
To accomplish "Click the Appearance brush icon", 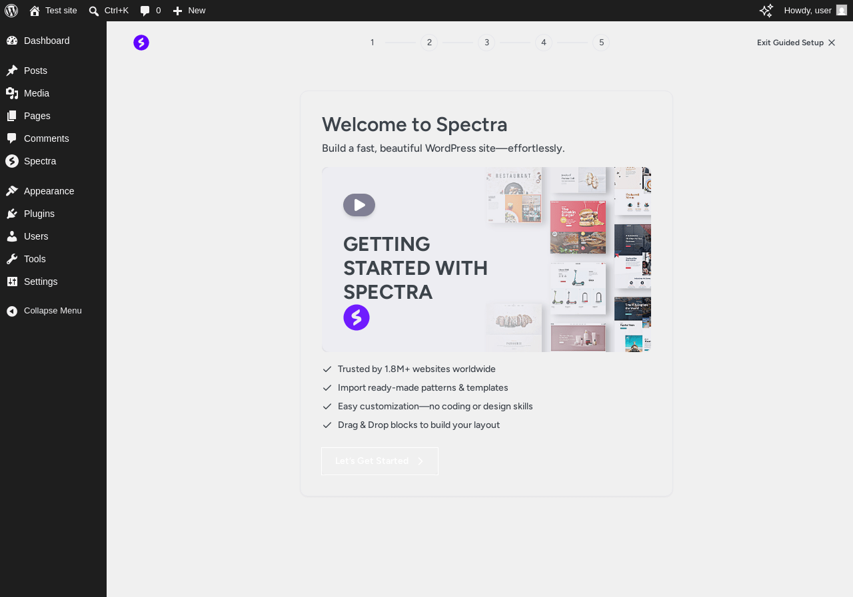I will [12, 191].
